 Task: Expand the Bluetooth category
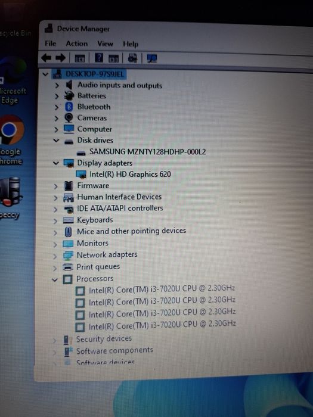pos(57,107)
